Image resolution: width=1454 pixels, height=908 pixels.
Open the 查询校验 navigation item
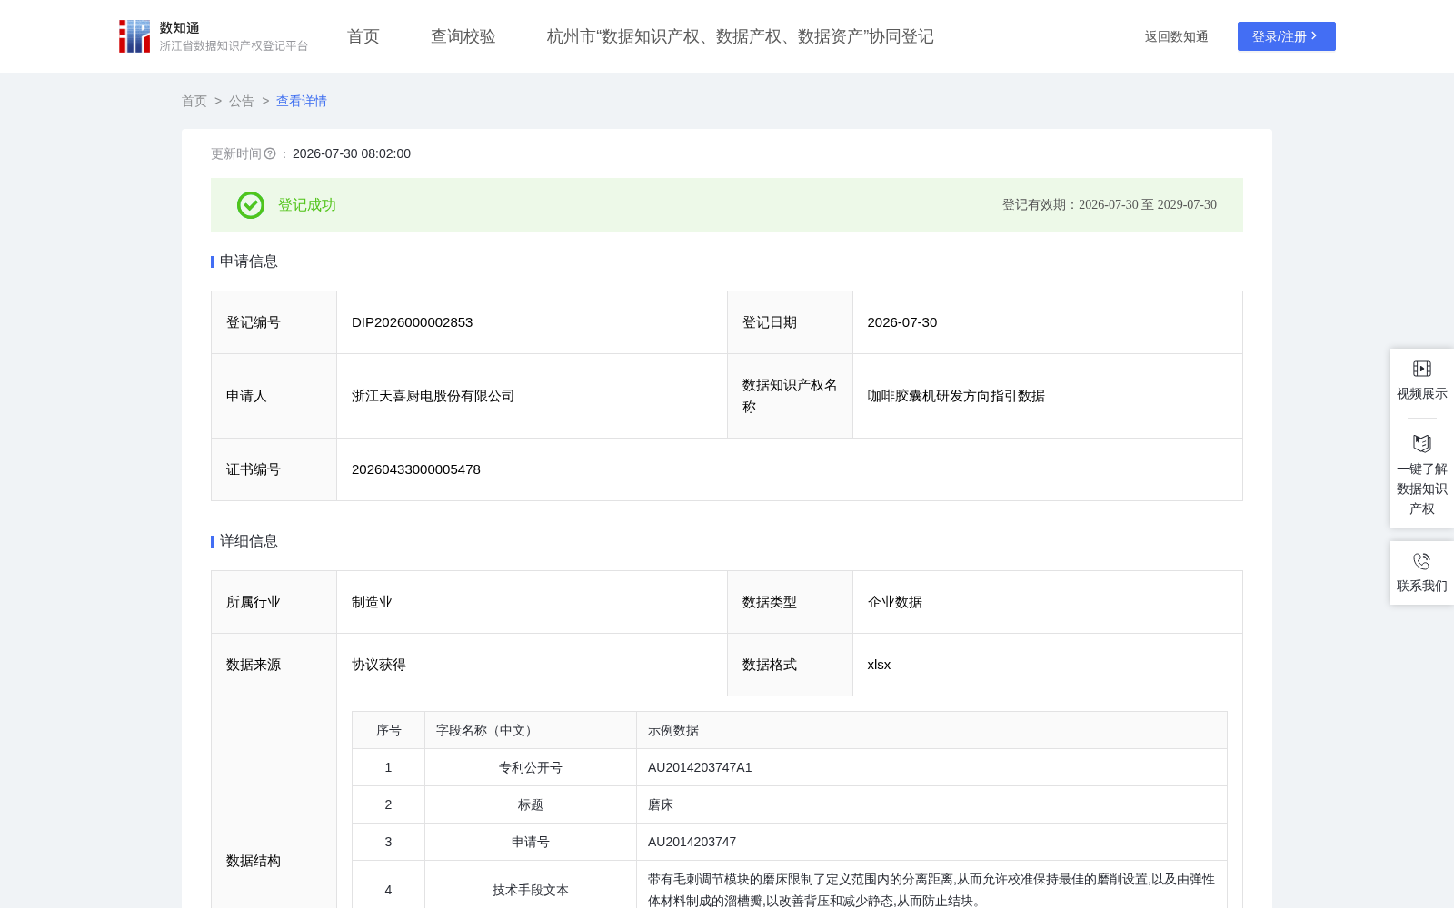[463, 36]
